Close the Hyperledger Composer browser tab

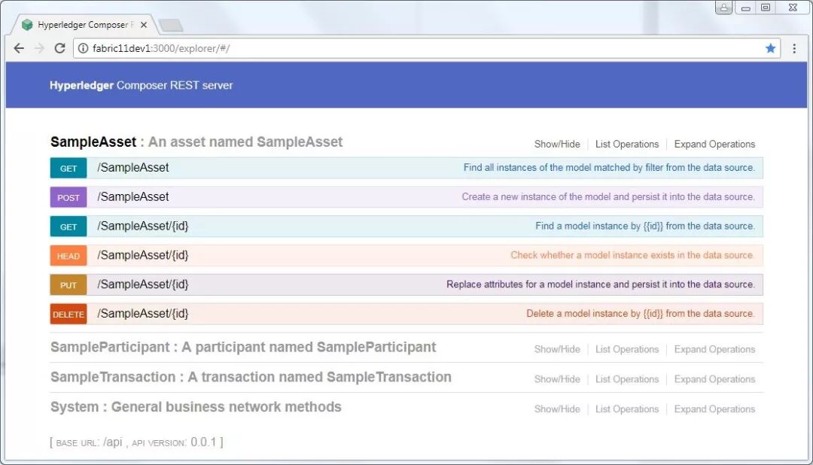[x=144, y=25]
